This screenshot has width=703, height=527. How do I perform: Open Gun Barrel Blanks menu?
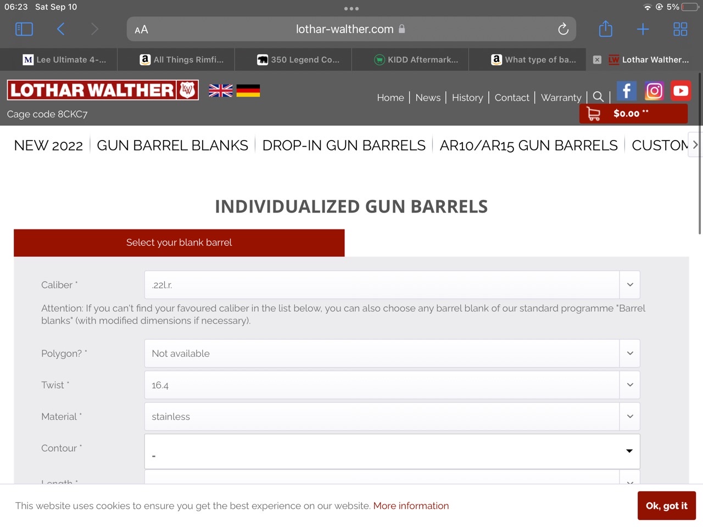click(172, 145)
